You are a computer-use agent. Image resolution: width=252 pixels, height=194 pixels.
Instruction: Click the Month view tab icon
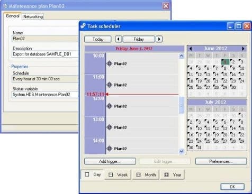pyautogui.click(x=139, y=174)
